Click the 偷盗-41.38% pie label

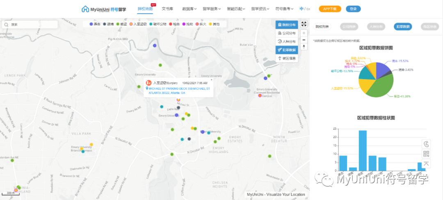402,97
